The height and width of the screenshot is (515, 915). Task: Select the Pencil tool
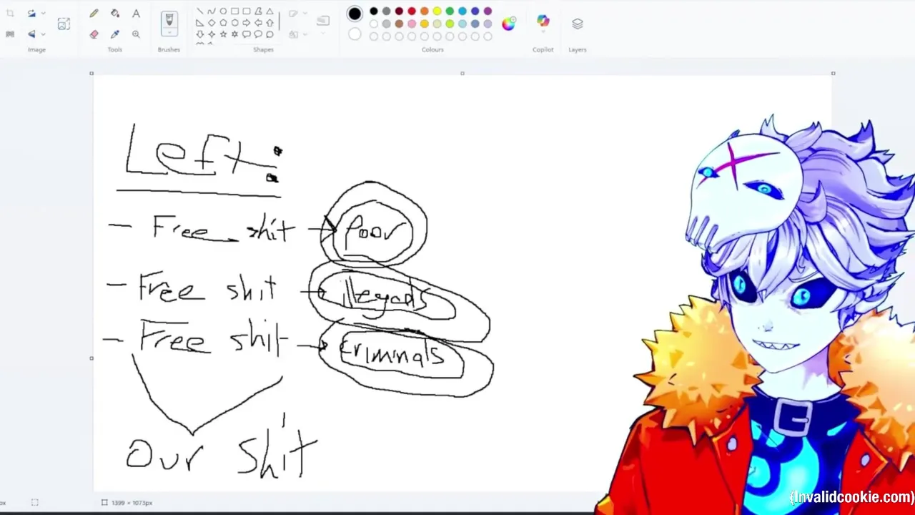point(94,14)
